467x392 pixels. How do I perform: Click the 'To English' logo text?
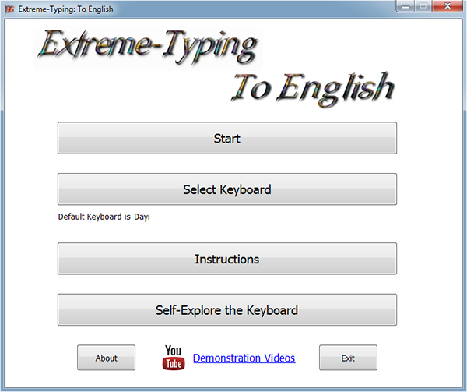313,89
